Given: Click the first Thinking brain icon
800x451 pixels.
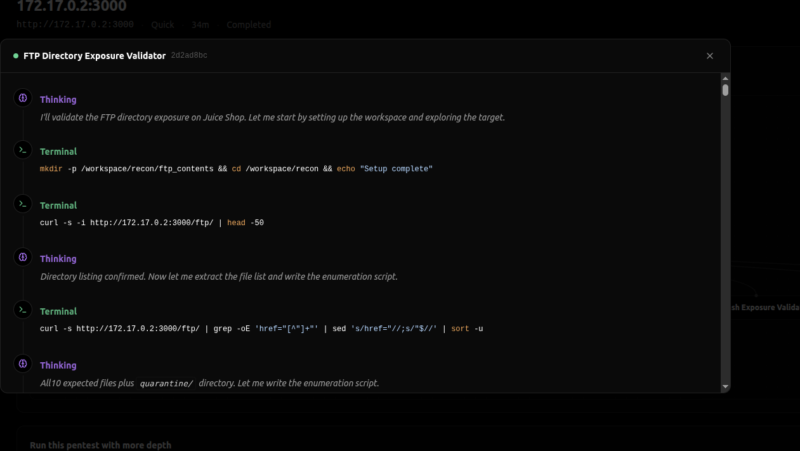Looking at the screenshot, I should (x=23, y=98).
